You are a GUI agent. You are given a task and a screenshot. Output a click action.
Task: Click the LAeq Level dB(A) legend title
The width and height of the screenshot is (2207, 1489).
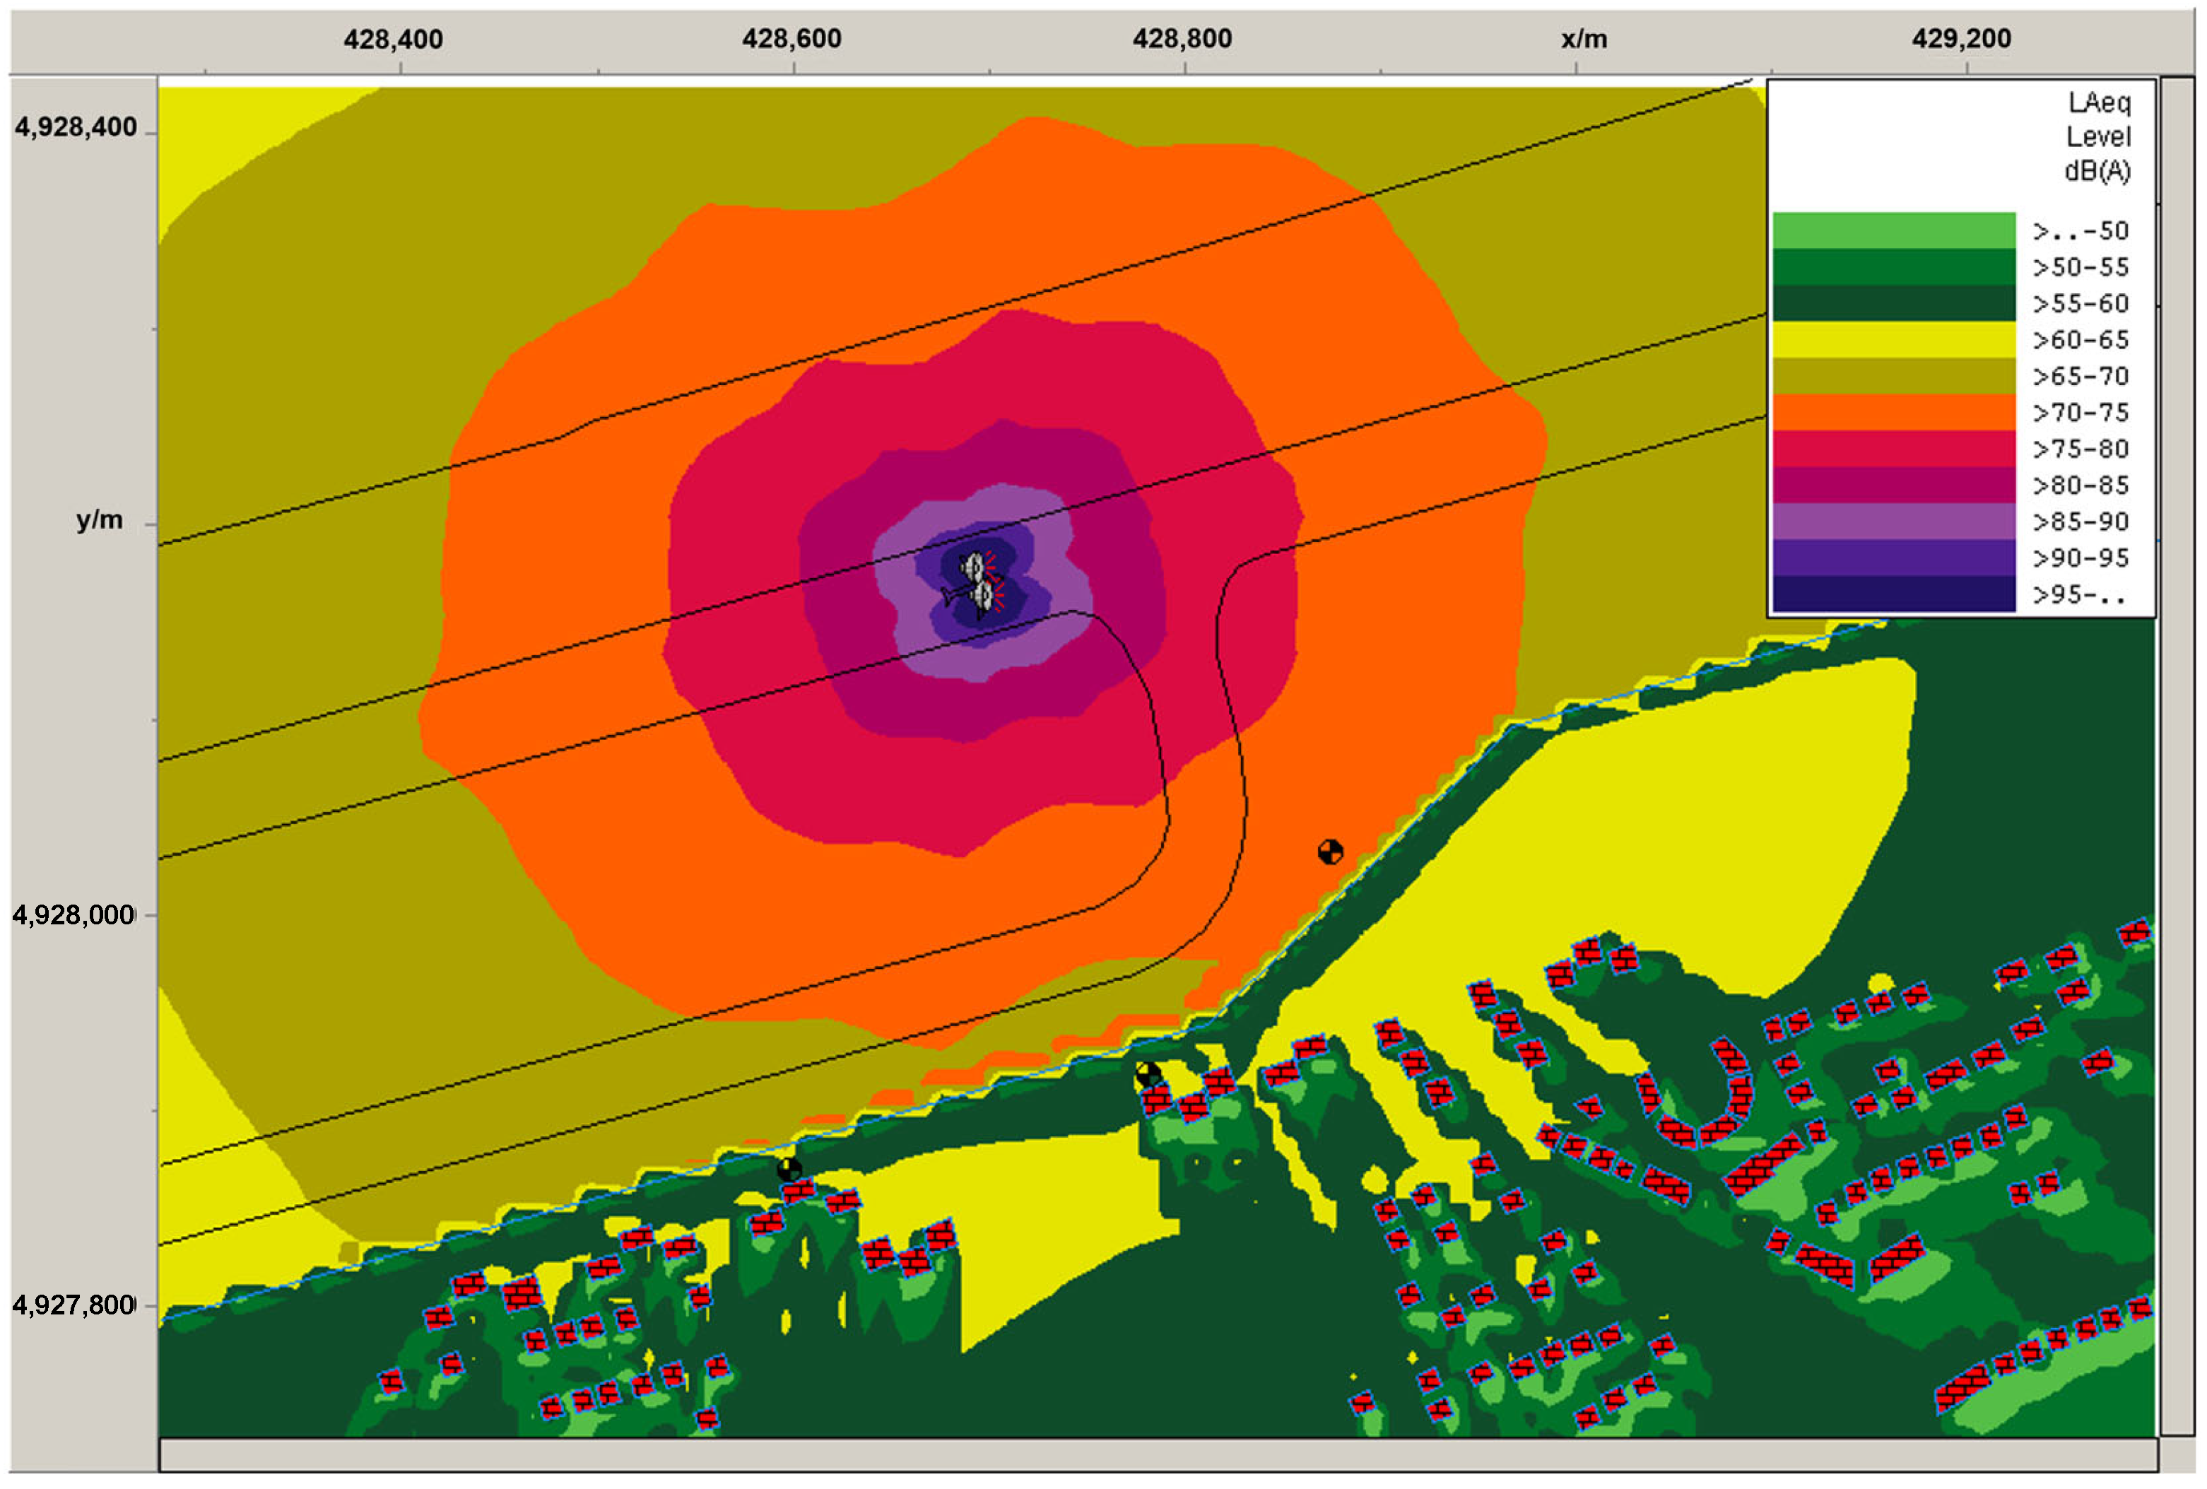tap(2097, 137)
